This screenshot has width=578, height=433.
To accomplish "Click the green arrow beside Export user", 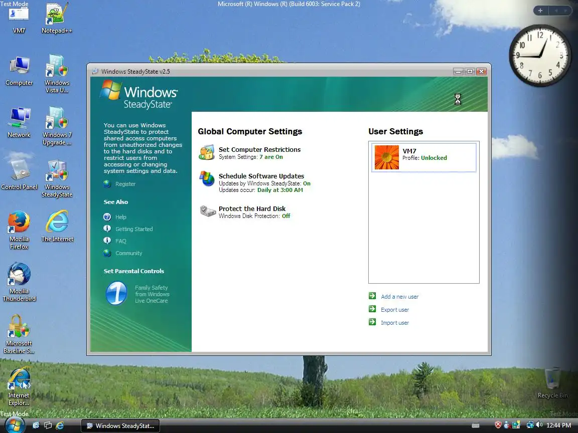I will point(372,309).
